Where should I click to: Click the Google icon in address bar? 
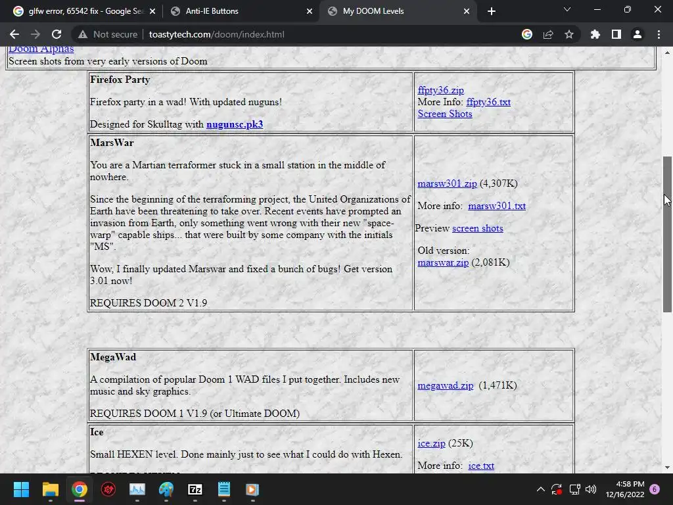coord(527,34)
